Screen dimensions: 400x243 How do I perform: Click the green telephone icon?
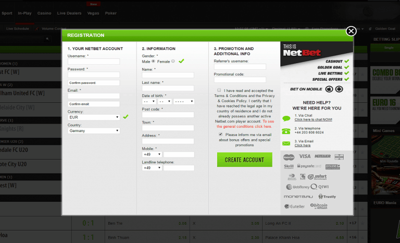[286, 130]
